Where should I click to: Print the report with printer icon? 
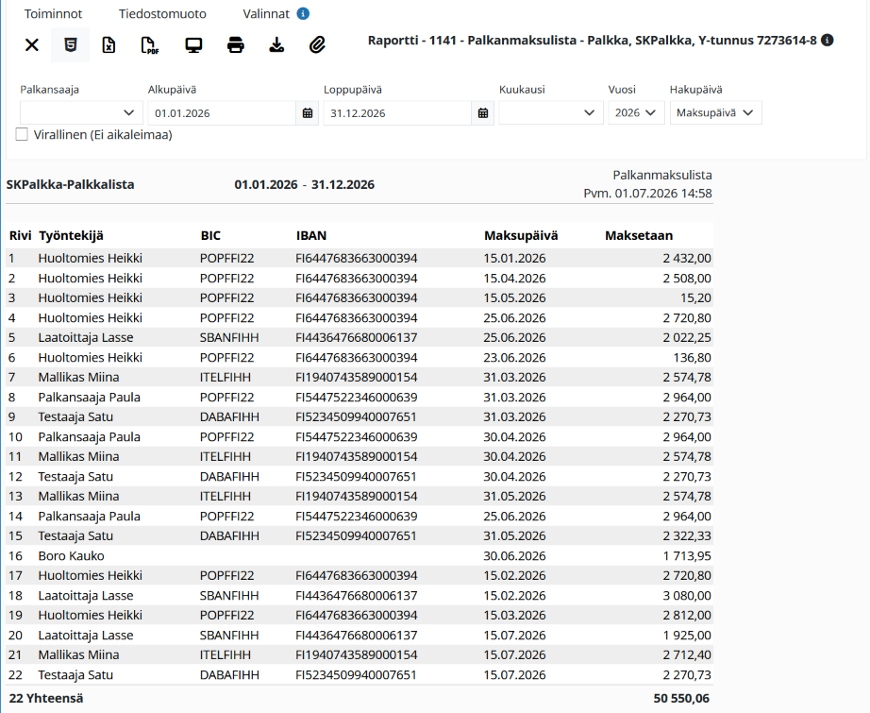[x=236, y=45]
